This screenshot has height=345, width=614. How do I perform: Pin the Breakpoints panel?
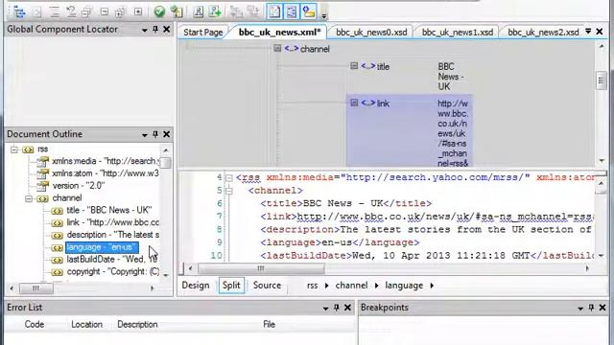click(591, 308)
